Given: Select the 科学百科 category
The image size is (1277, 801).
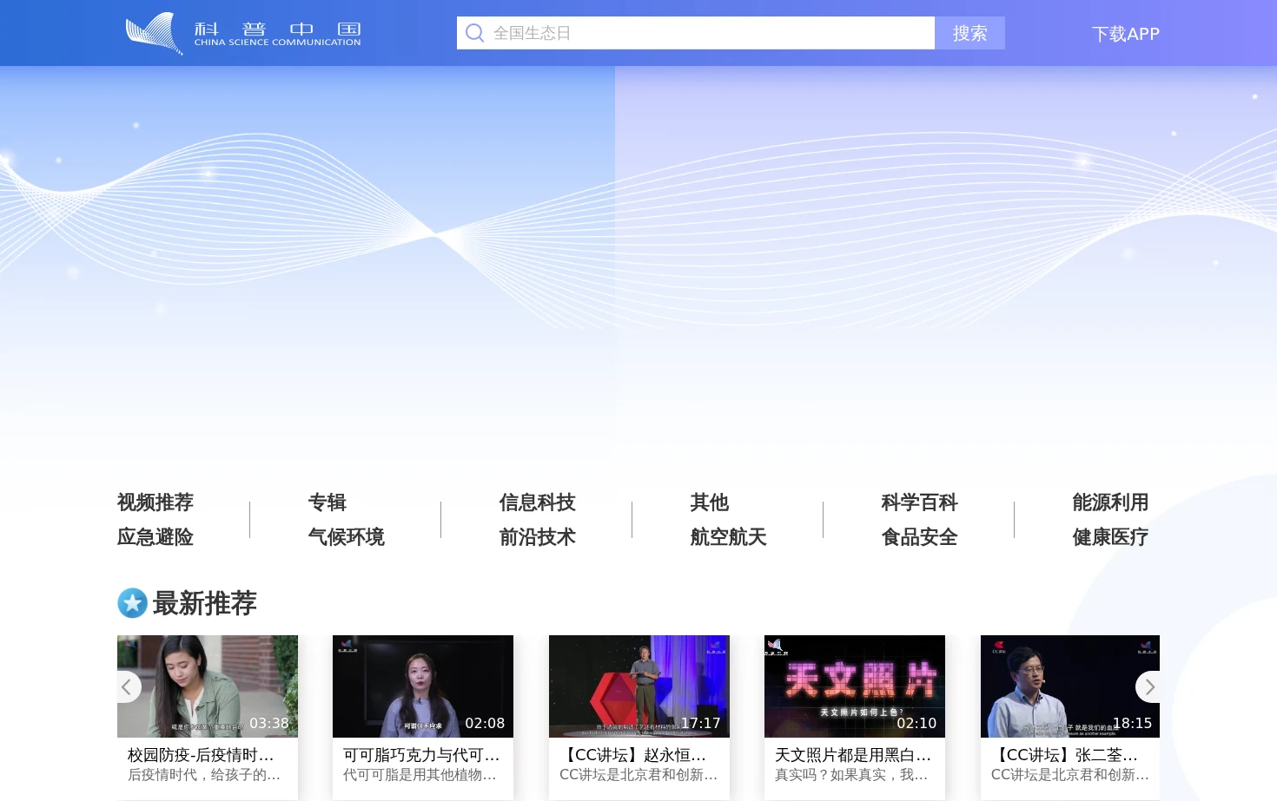Looking at the screenshot, I should click(x=920, y=502).
